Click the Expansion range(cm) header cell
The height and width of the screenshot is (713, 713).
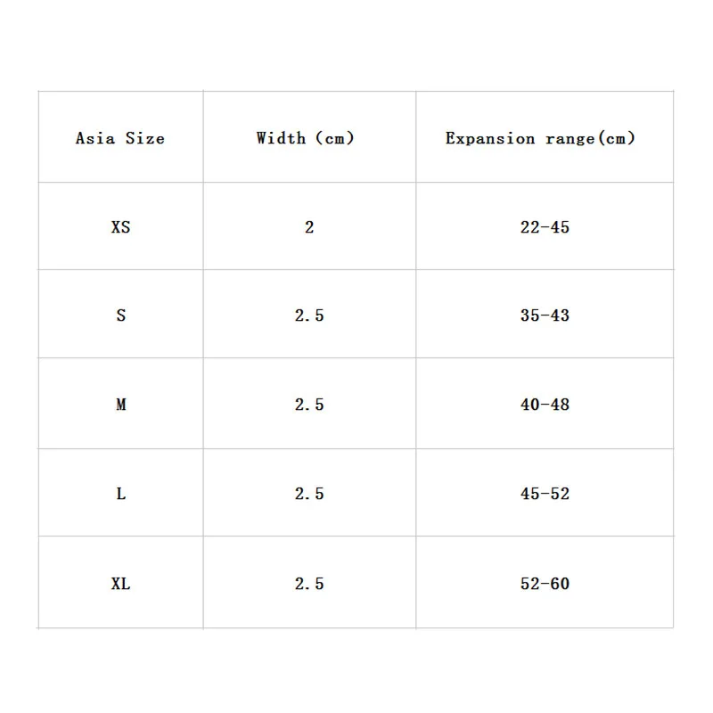545,137
